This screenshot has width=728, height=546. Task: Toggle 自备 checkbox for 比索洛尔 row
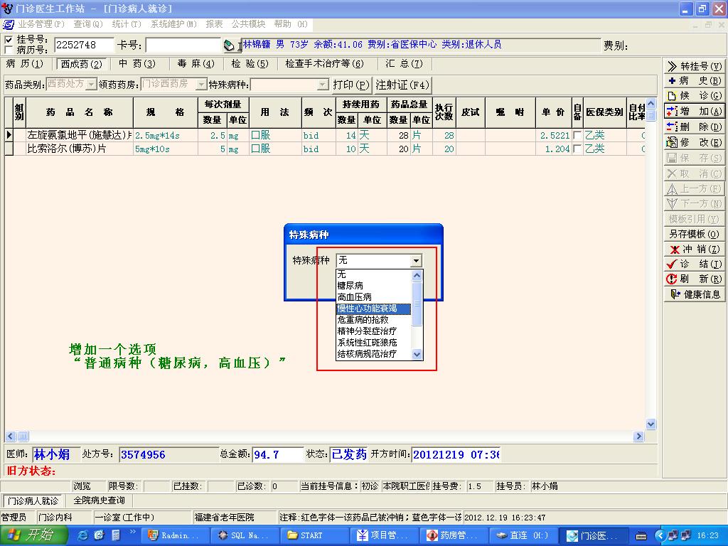577,149
